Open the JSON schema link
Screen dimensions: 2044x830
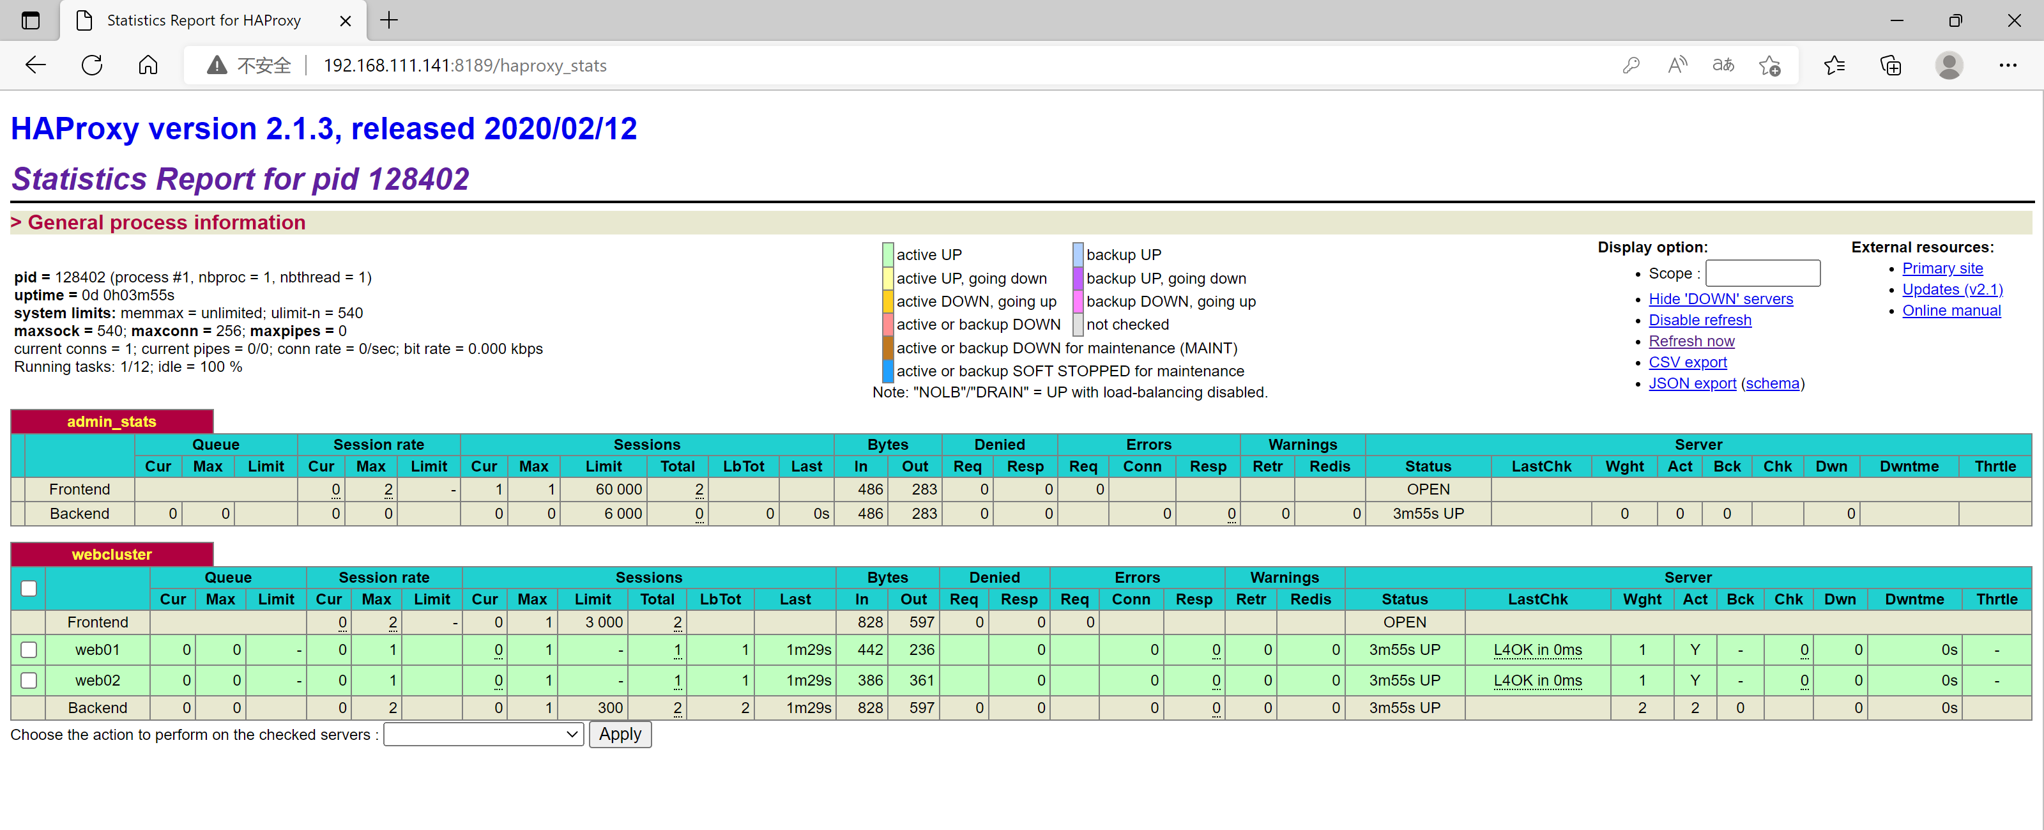click(1772, 383)
